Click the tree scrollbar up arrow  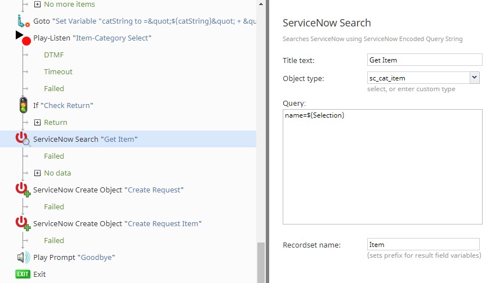coord(261,4)
